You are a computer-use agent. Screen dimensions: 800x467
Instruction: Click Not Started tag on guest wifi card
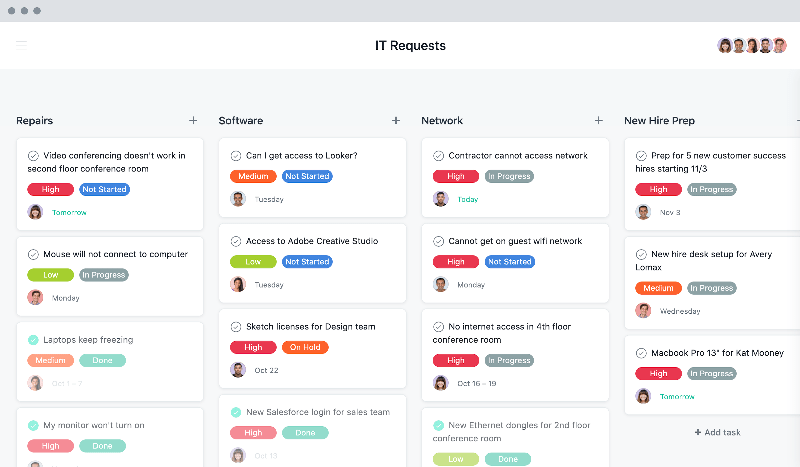tap(510, 262)
